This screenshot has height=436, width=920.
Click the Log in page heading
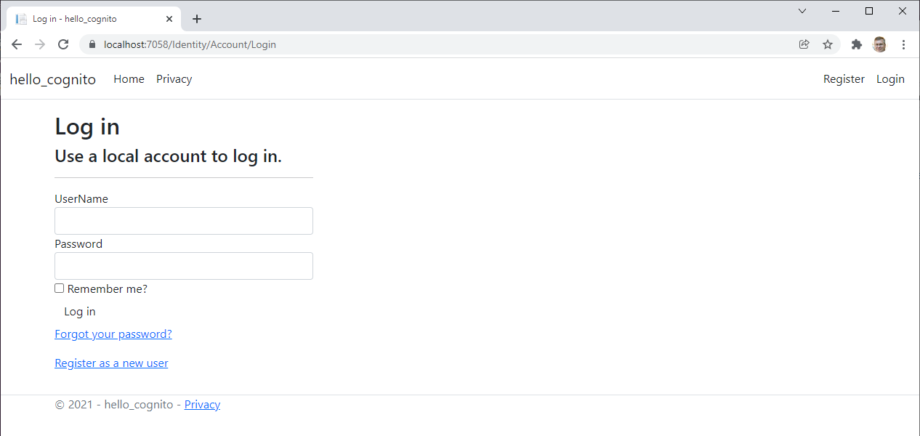[x=87, y=126]
